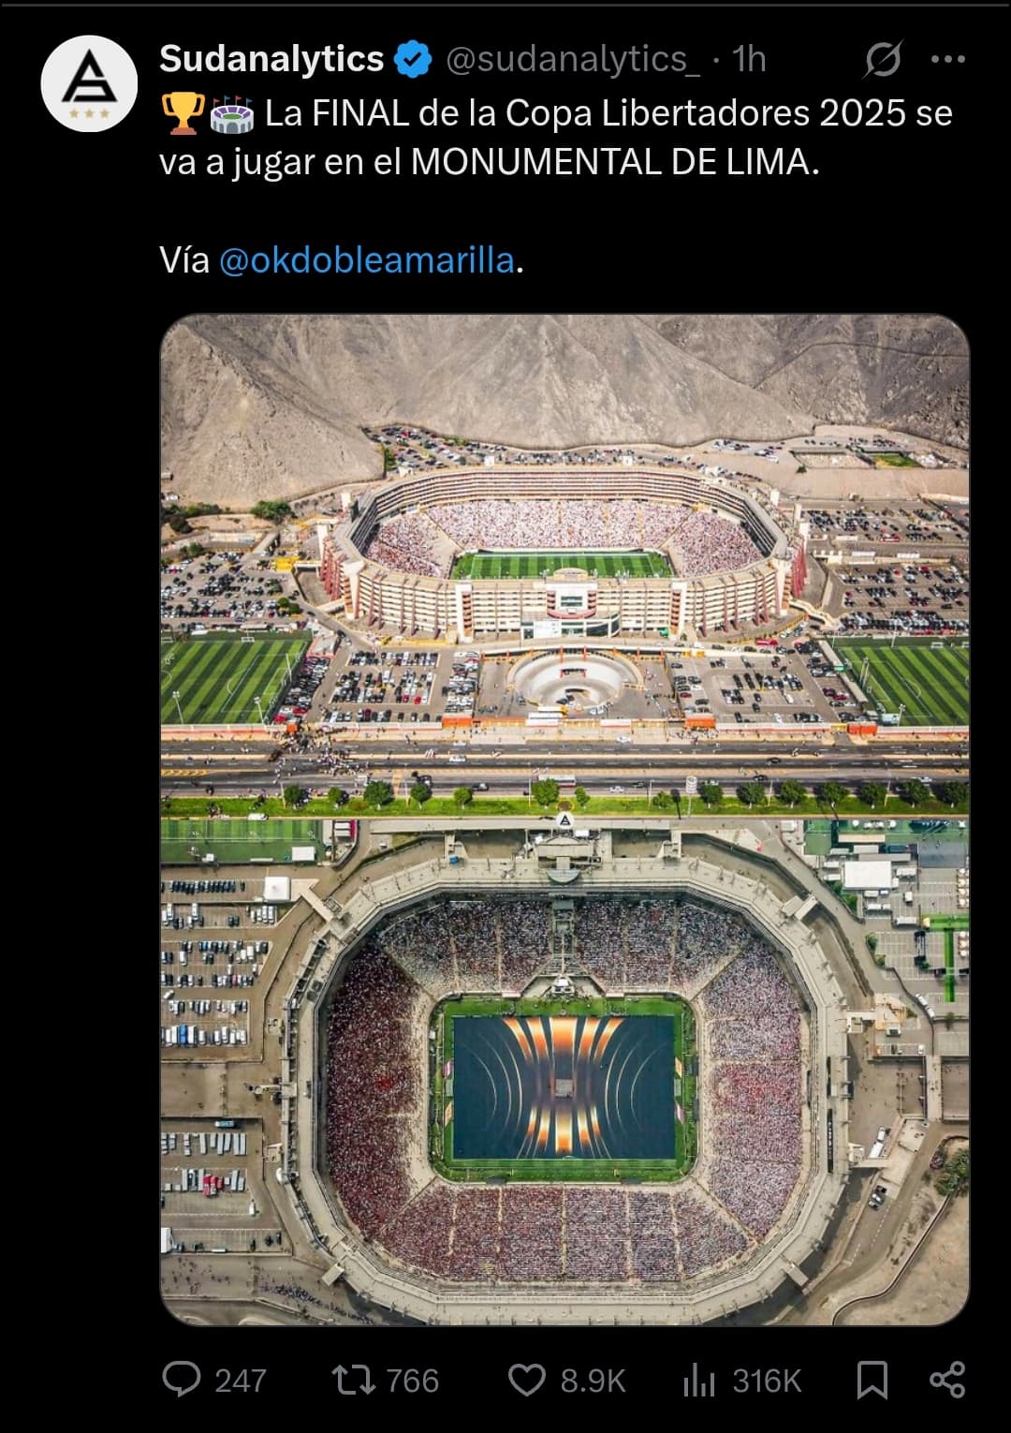1011x1433 pixels.
Task: View post analytics bar chart icon
Action: (x=699, y=1380)
